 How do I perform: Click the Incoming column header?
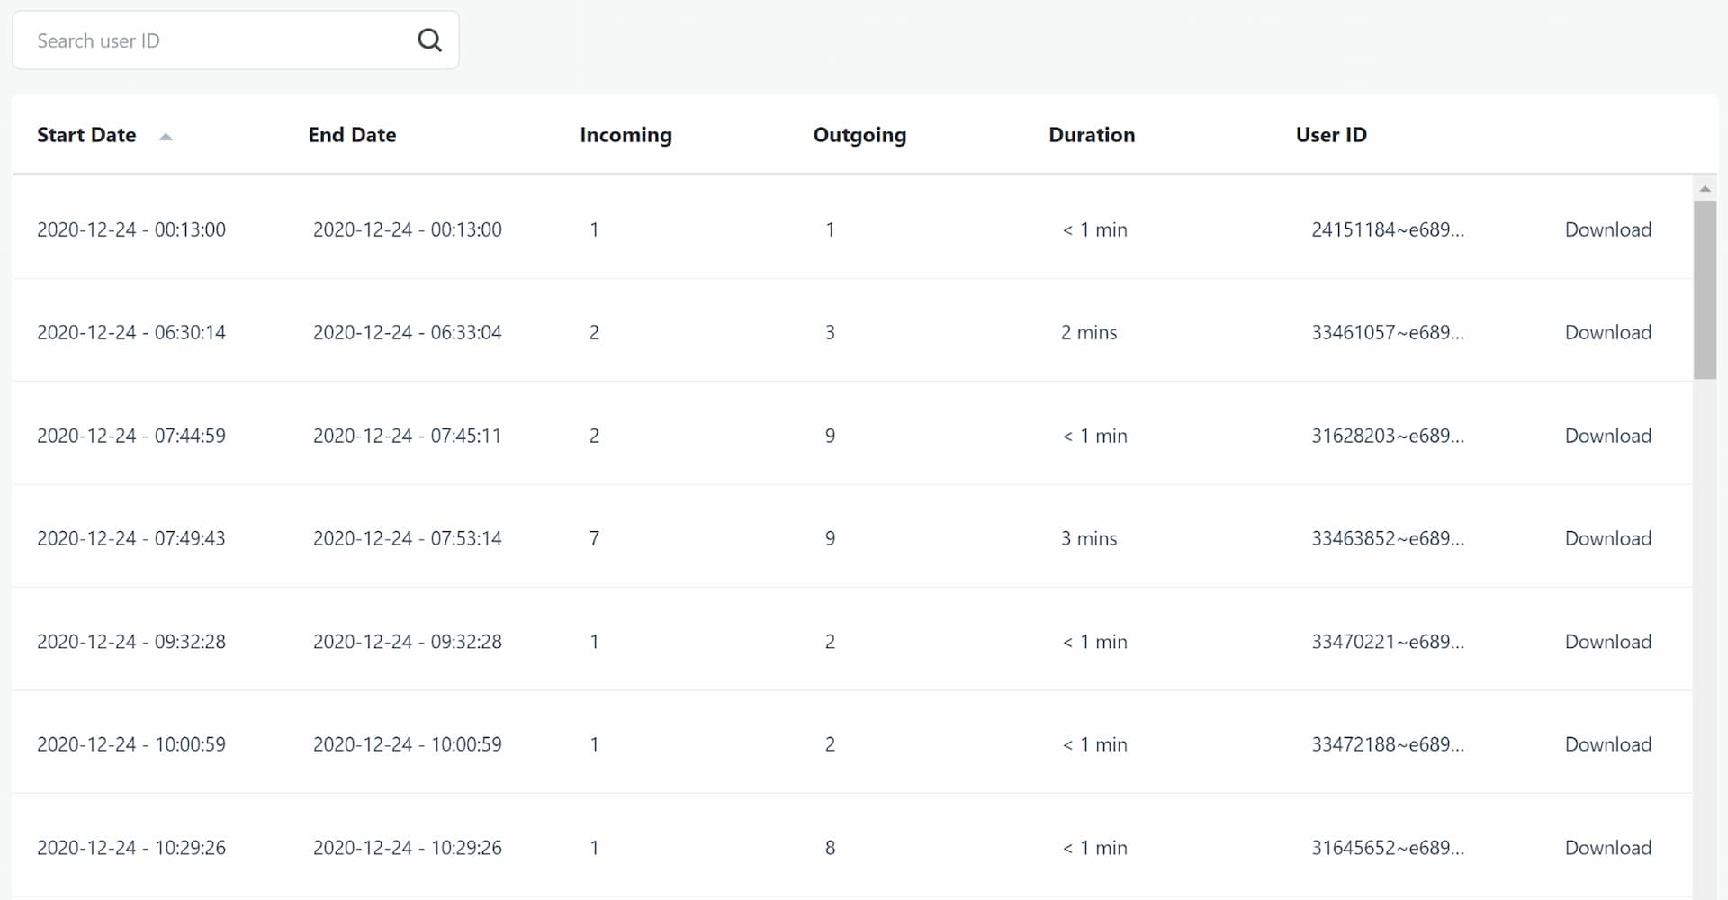(625, 135)
